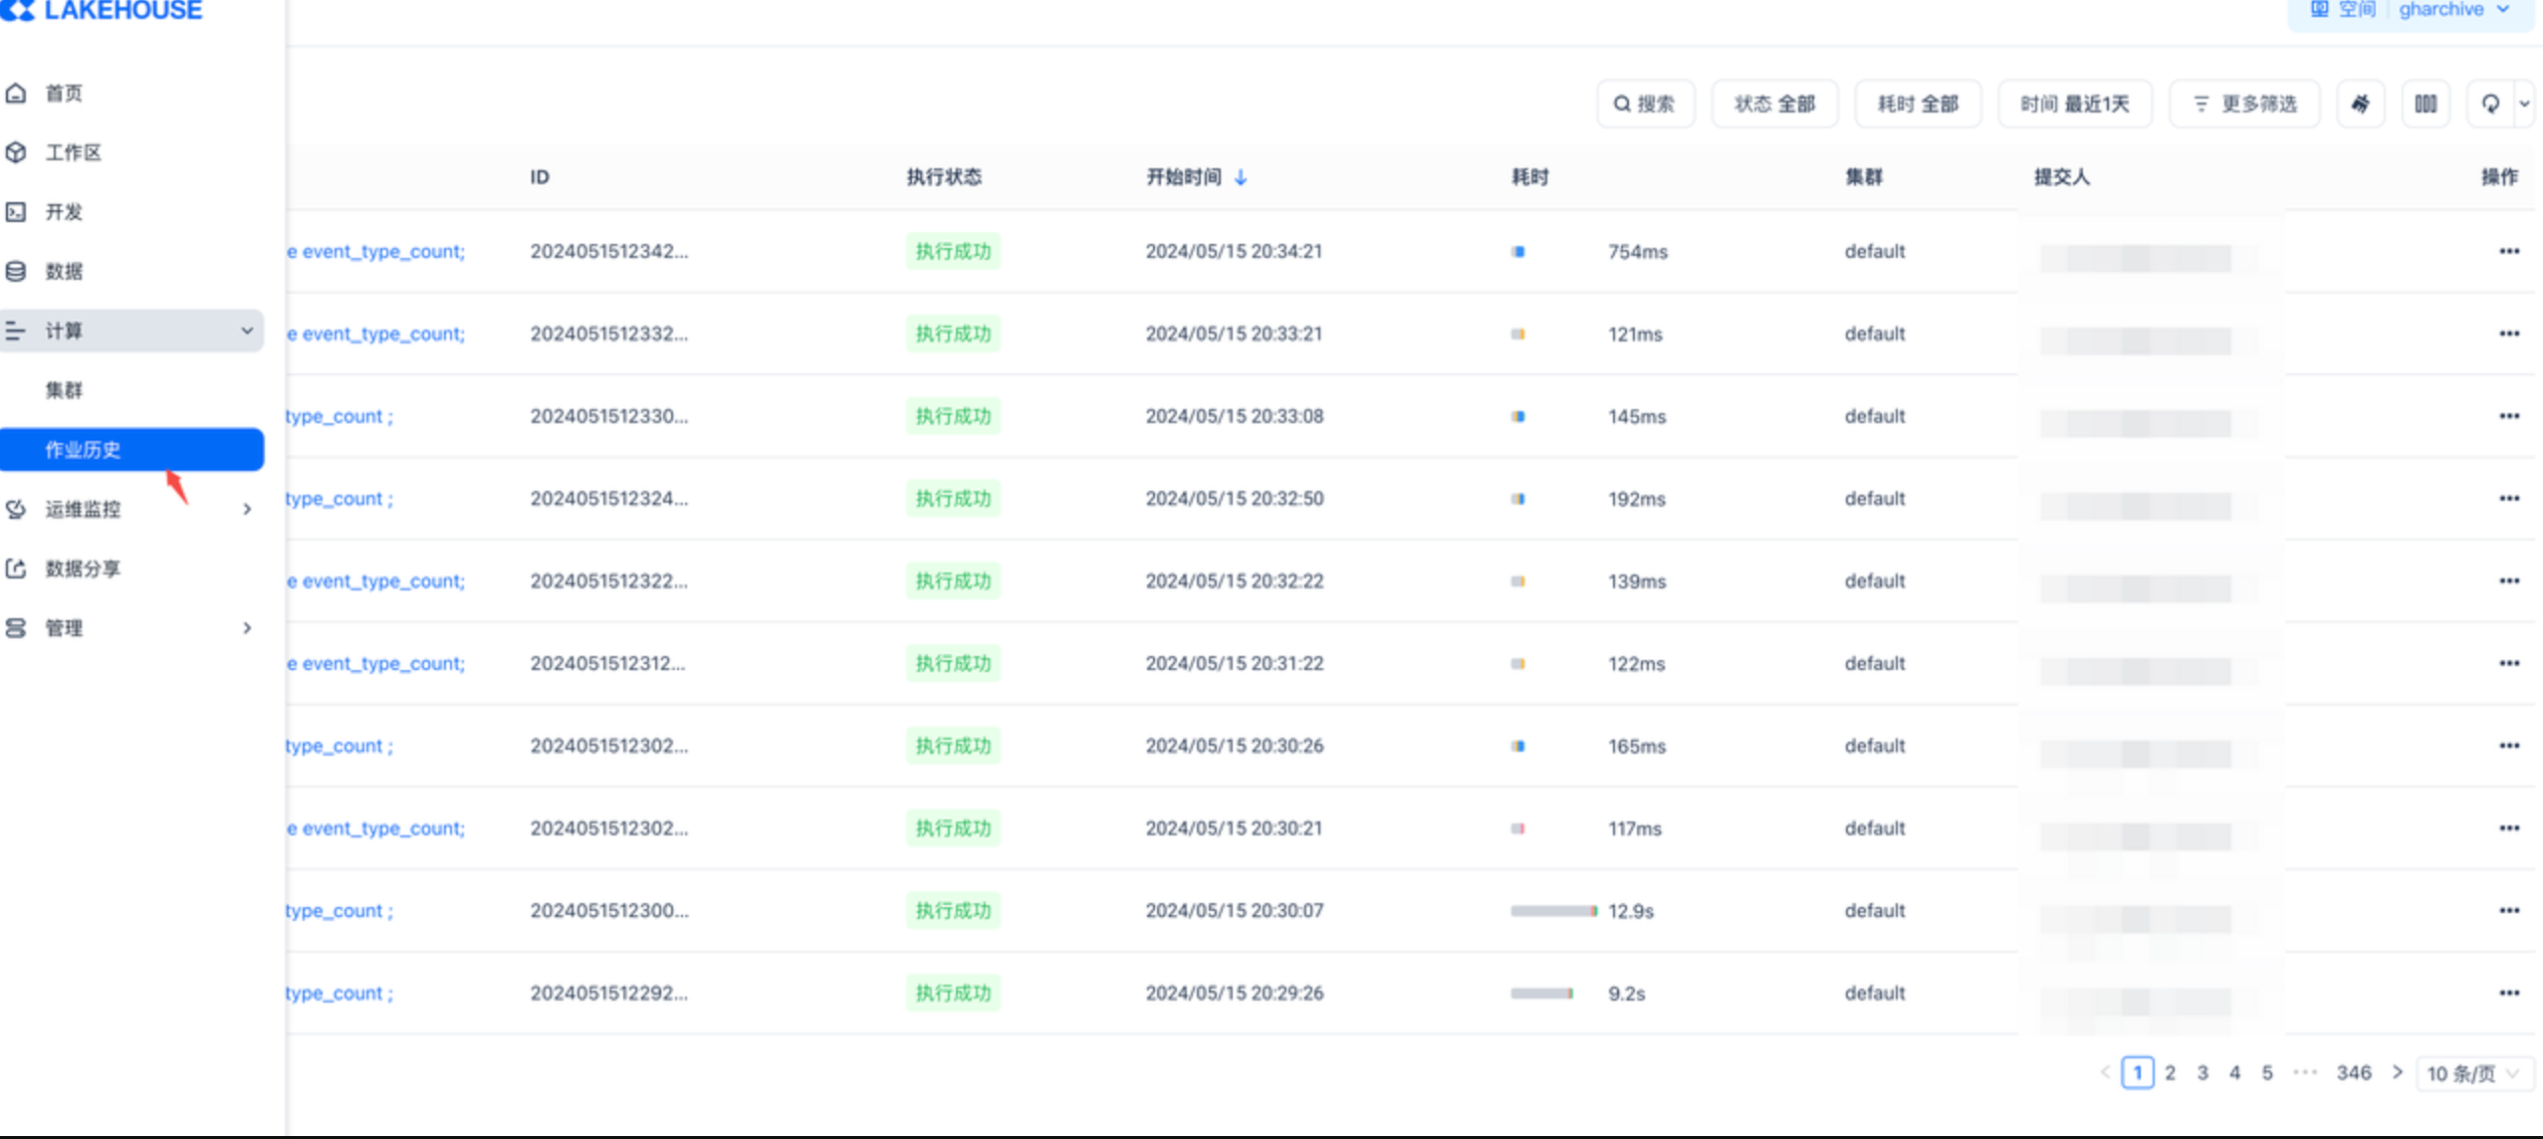
Task: Open the 更多筛选 filter button
Action: [x=2245, y=104]
